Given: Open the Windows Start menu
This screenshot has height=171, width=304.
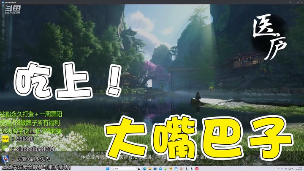Looking at the screenshot, I should (x=107, y=168).
